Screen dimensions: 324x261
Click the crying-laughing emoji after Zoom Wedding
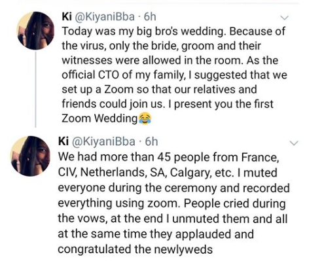tap(145, 118)
